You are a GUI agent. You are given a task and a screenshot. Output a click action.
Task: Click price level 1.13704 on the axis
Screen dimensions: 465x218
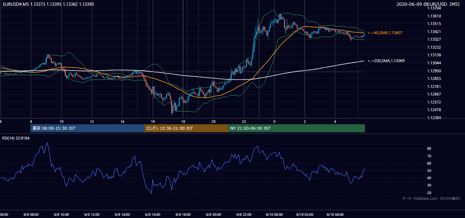pos(434,8)
